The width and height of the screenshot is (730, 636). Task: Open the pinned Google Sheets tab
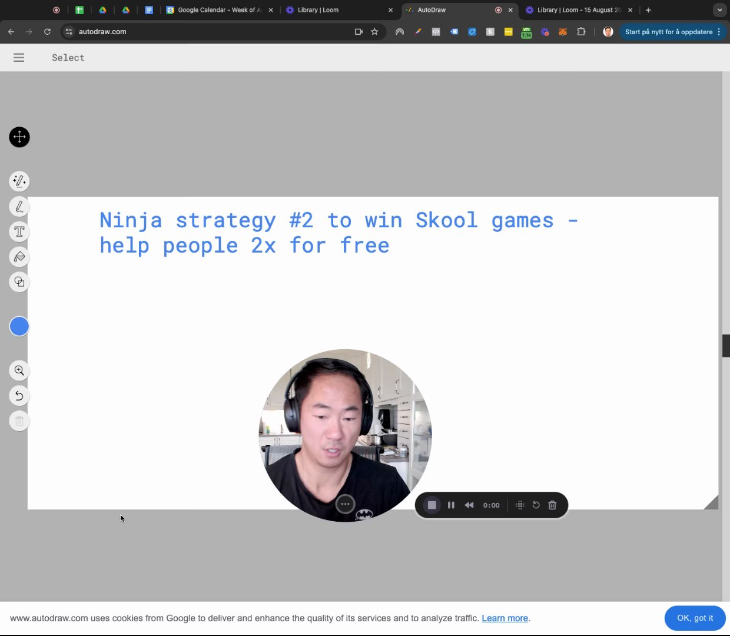(x=79, y=10)
